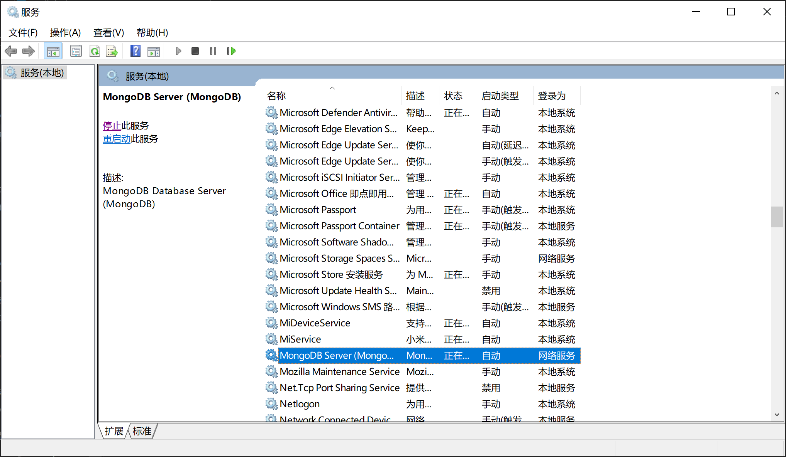786x457 pixels.
Task: Click the scrollbar down arrow
Action: tap(777, 415)
